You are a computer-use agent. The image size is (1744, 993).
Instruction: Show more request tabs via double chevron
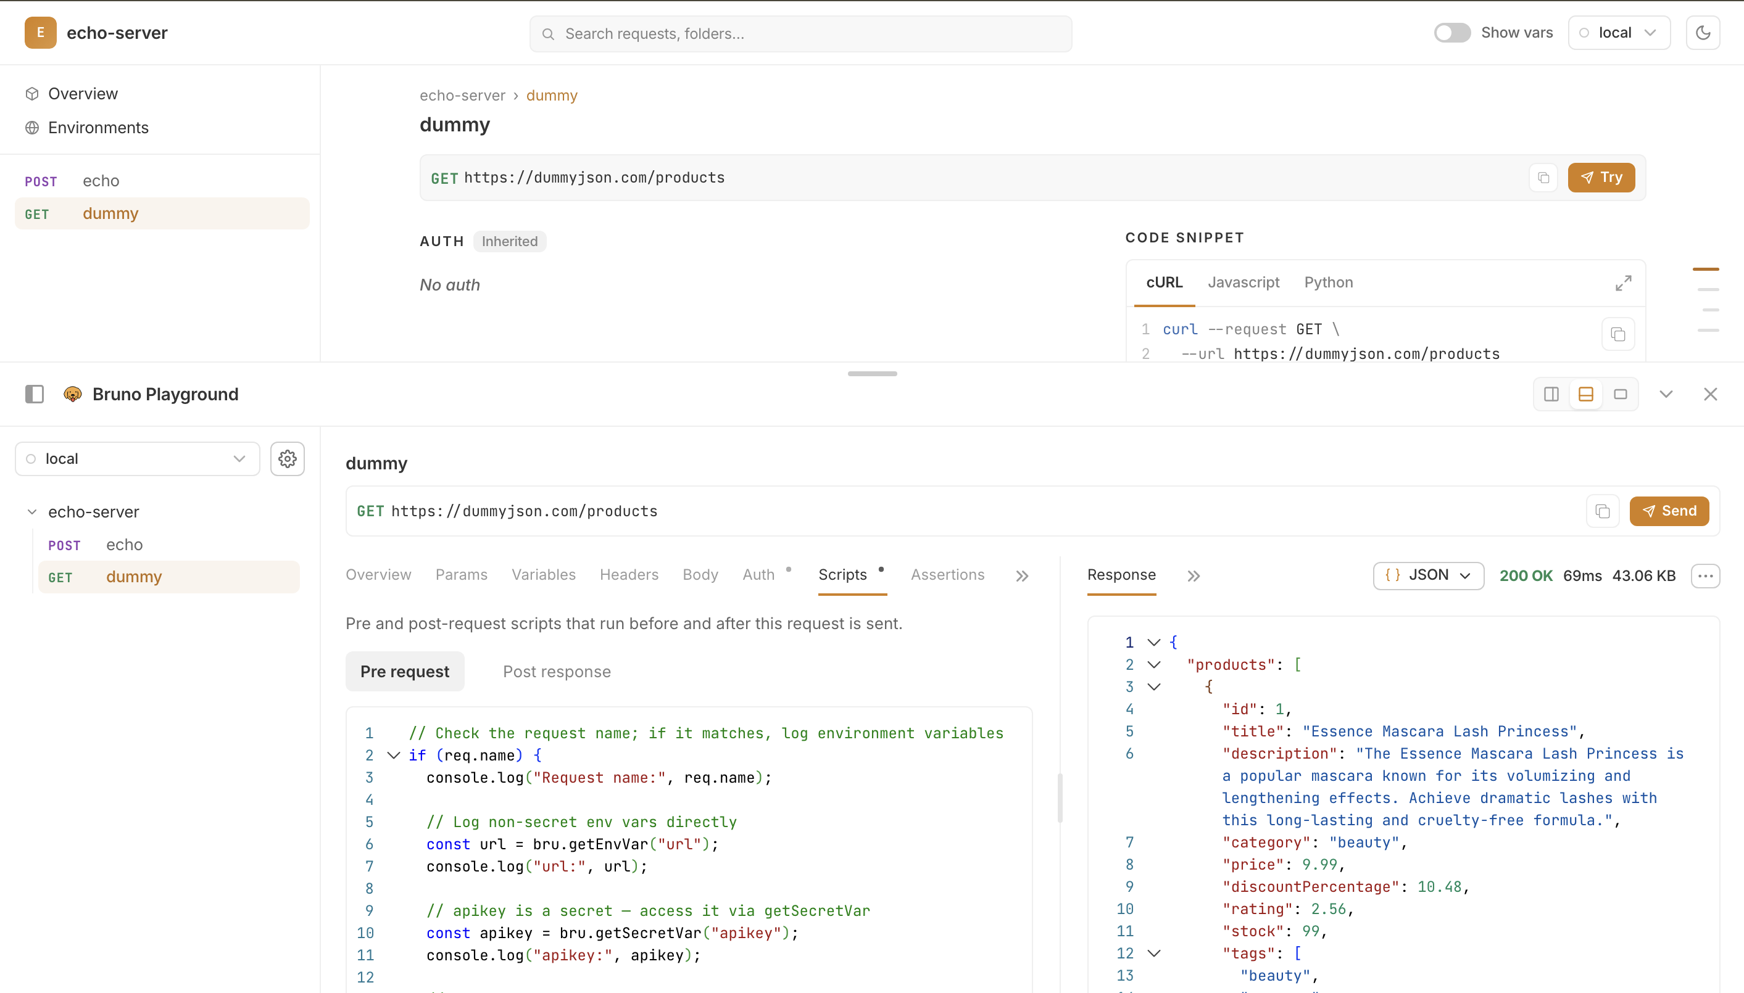click(x=1021, y=576)
